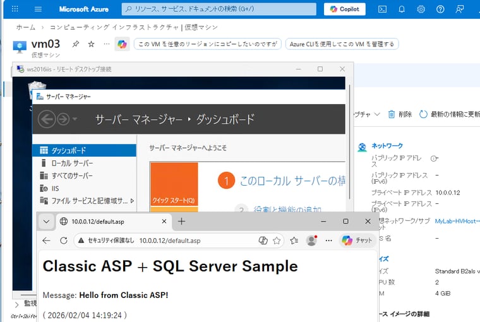The height and width of the screenshot is (322, 480).
Task: Open the Azure feedback icon
Action: [459, 9]
